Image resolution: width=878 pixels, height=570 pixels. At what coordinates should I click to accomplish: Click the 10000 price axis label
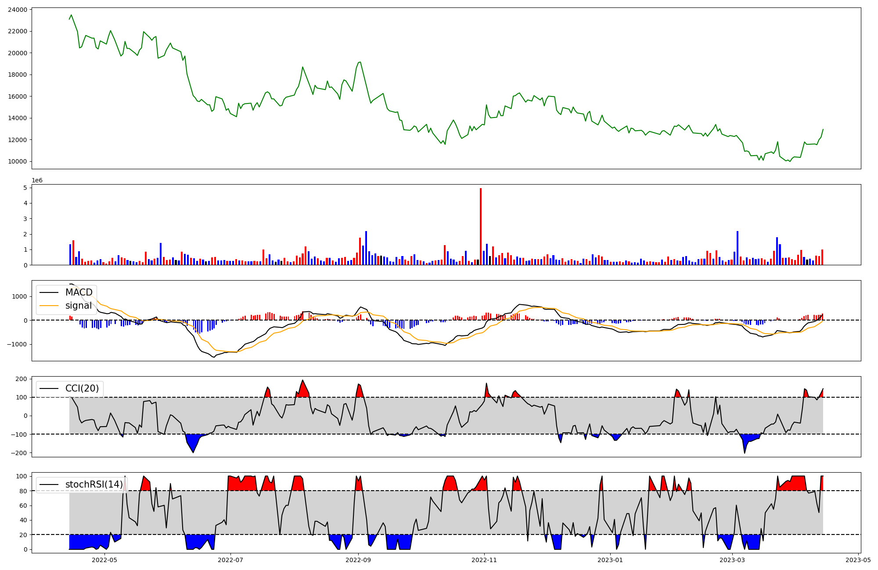pos(18,162)
